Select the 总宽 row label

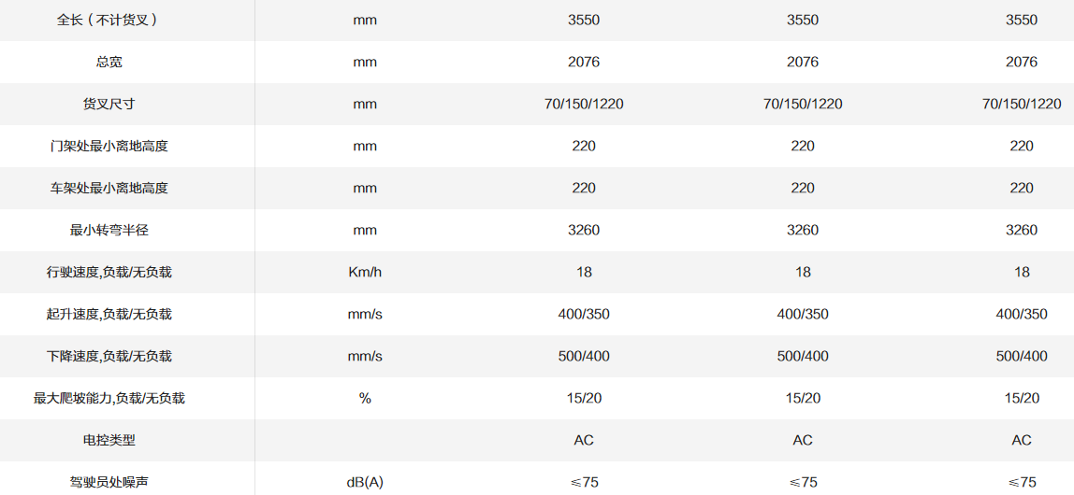click(109, 62)
